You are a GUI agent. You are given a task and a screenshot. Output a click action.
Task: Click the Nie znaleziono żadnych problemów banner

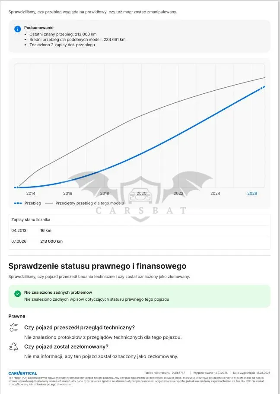(x=140, y=296)
